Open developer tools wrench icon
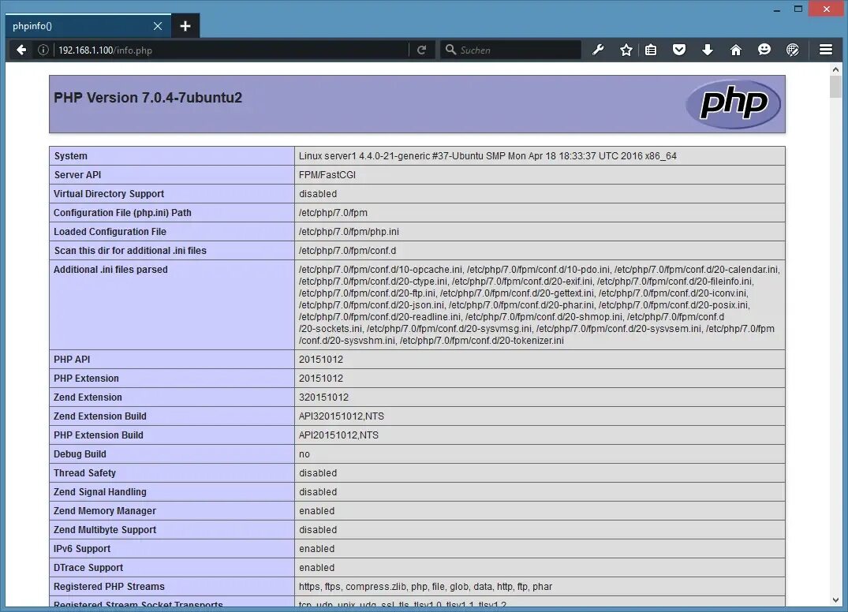 pos(598,50)
